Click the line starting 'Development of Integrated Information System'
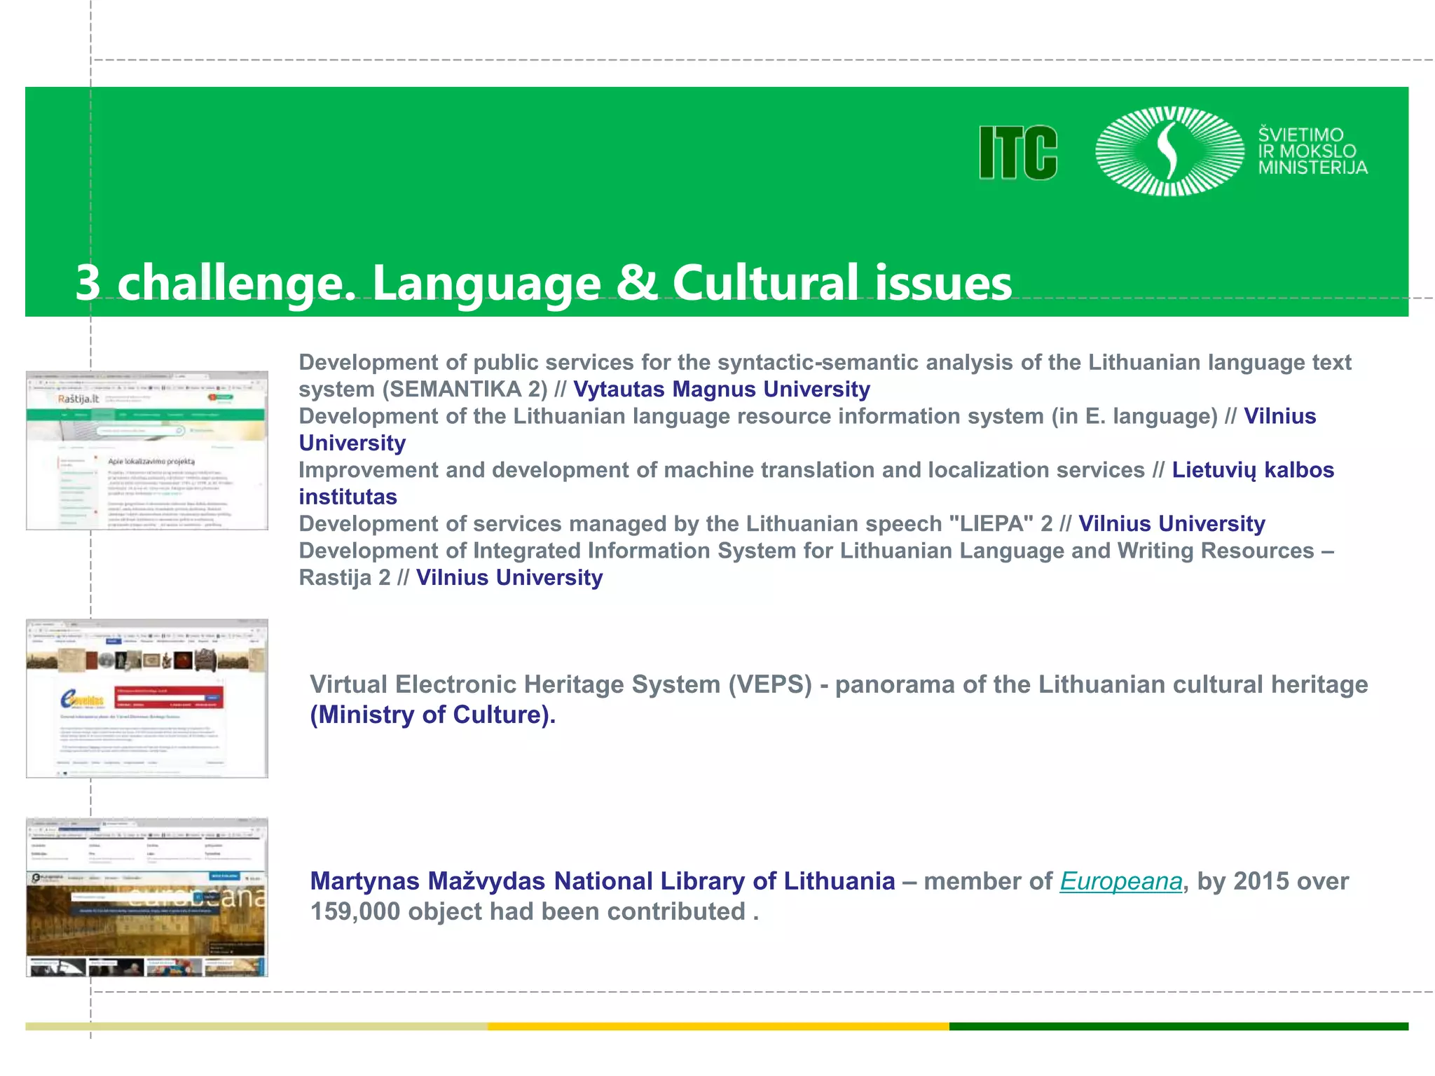The width and height of the screenshot is (1435, 1076). tap(816, 551)
